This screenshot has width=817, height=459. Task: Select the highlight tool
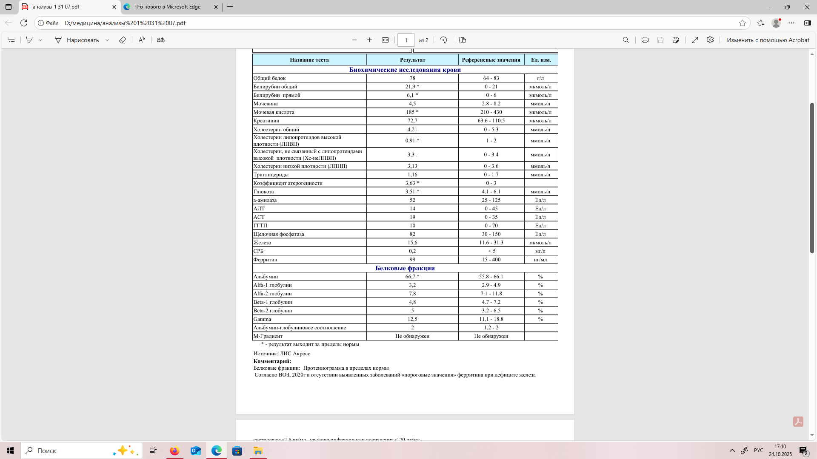tap(29, 40)
